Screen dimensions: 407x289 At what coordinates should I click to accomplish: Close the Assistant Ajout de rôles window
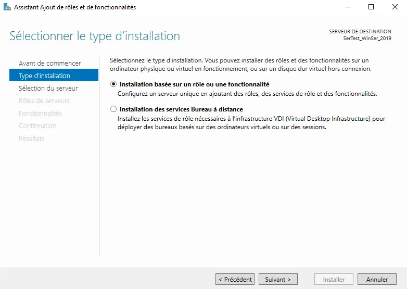click(395, 7)
